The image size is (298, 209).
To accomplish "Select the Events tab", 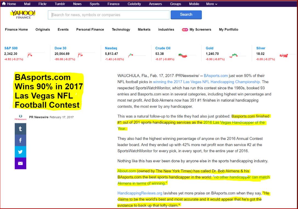I will point(63,30).
